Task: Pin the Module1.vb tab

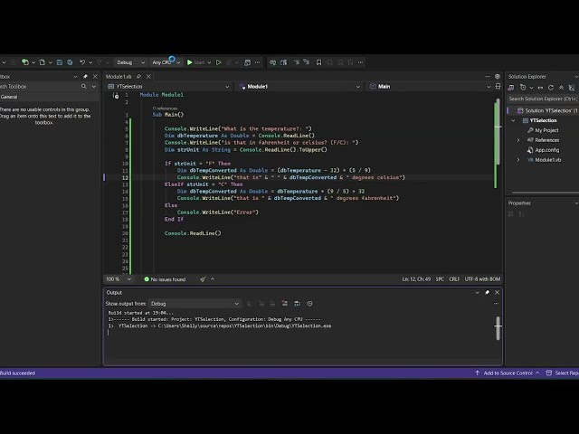Action: pyautogui.click(x=138, y=76)
